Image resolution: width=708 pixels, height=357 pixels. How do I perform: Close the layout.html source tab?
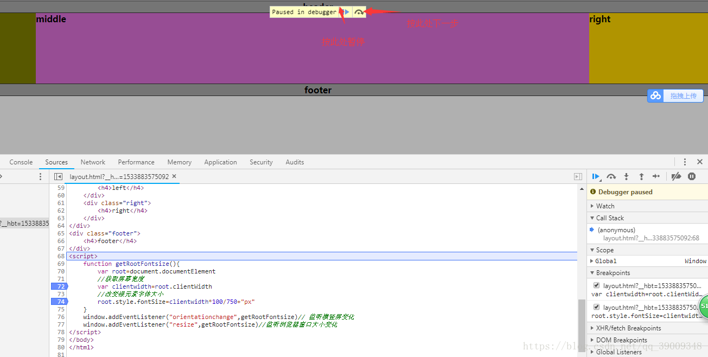point(174,176)
